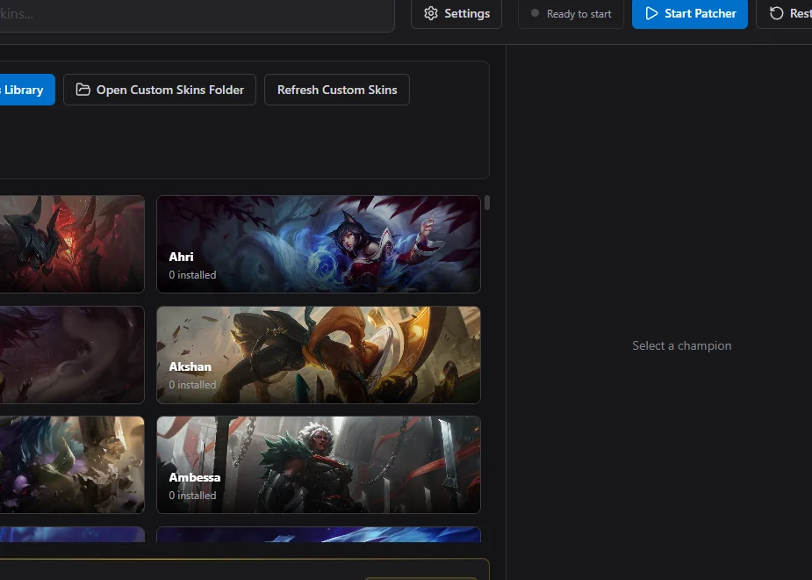Select the Akshan champion card
Viewport: 812px width, 580px height.
tap(319, 355)
